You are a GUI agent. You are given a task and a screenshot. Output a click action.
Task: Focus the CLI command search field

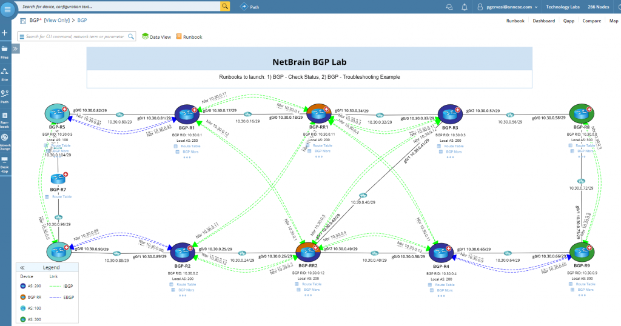[75, 36]
